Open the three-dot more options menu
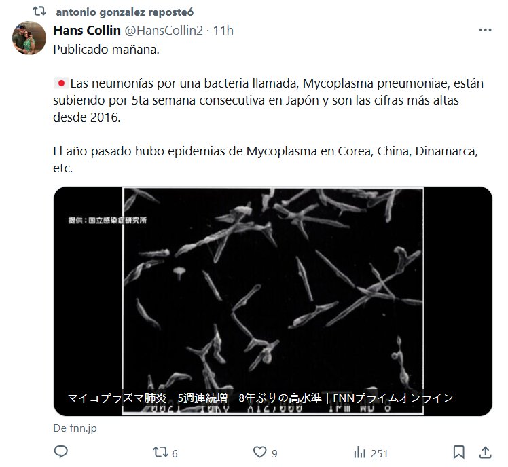The image size is (508, 467). (485, 30)
